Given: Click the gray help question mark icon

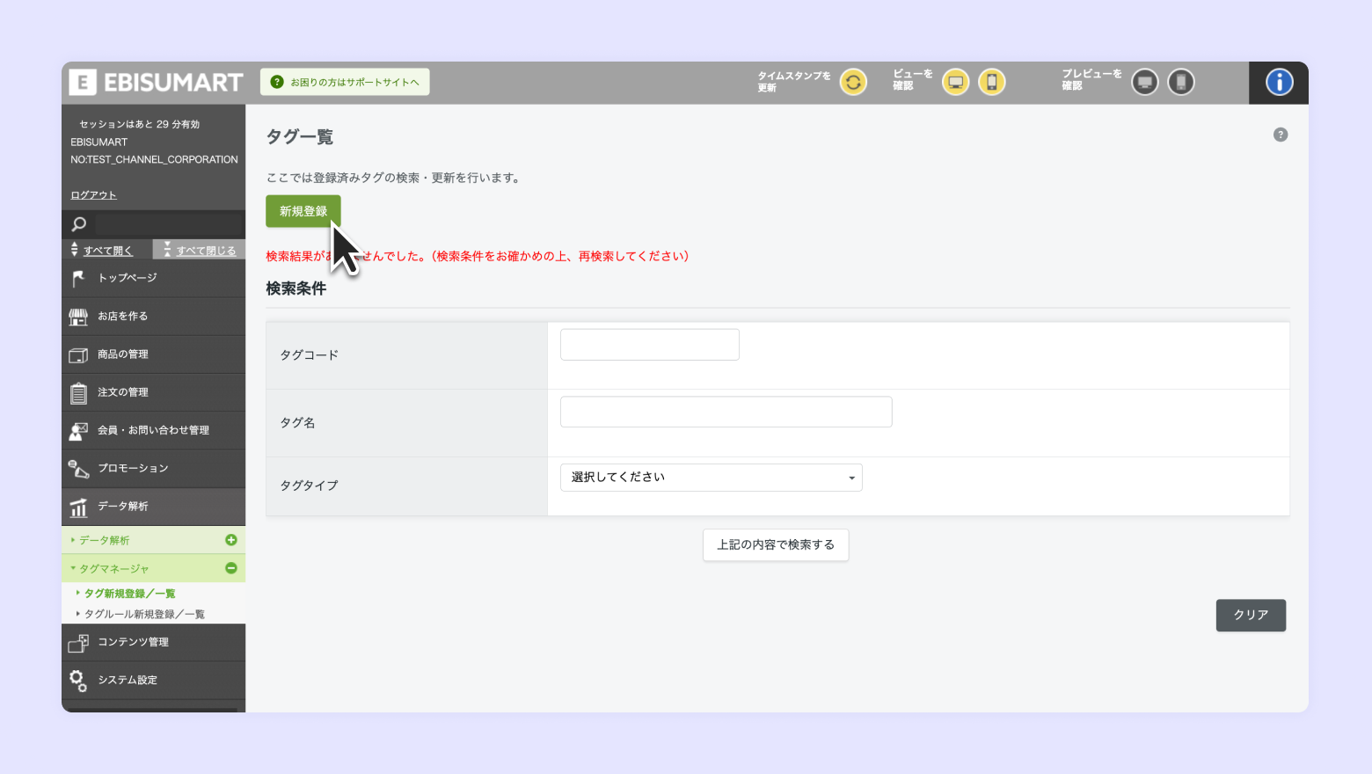Looking at the screenshot, I should tap(1281, 135).
